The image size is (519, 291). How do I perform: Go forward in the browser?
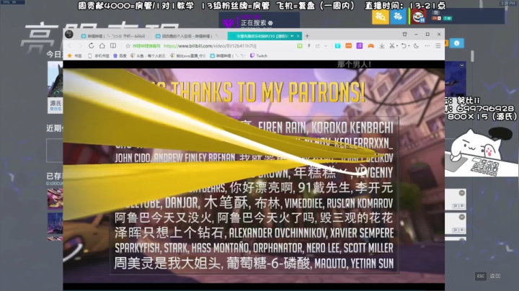[x=80, y=46]
